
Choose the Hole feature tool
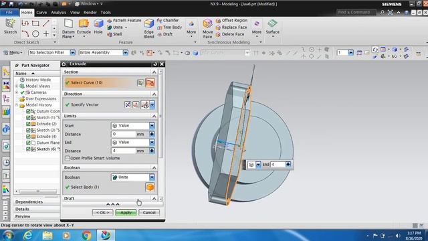(98, 27)
